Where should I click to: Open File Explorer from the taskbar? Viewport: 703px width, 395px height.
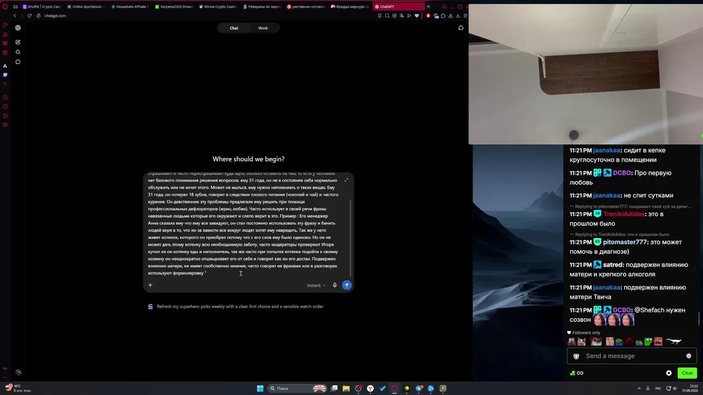click(346, 388)
